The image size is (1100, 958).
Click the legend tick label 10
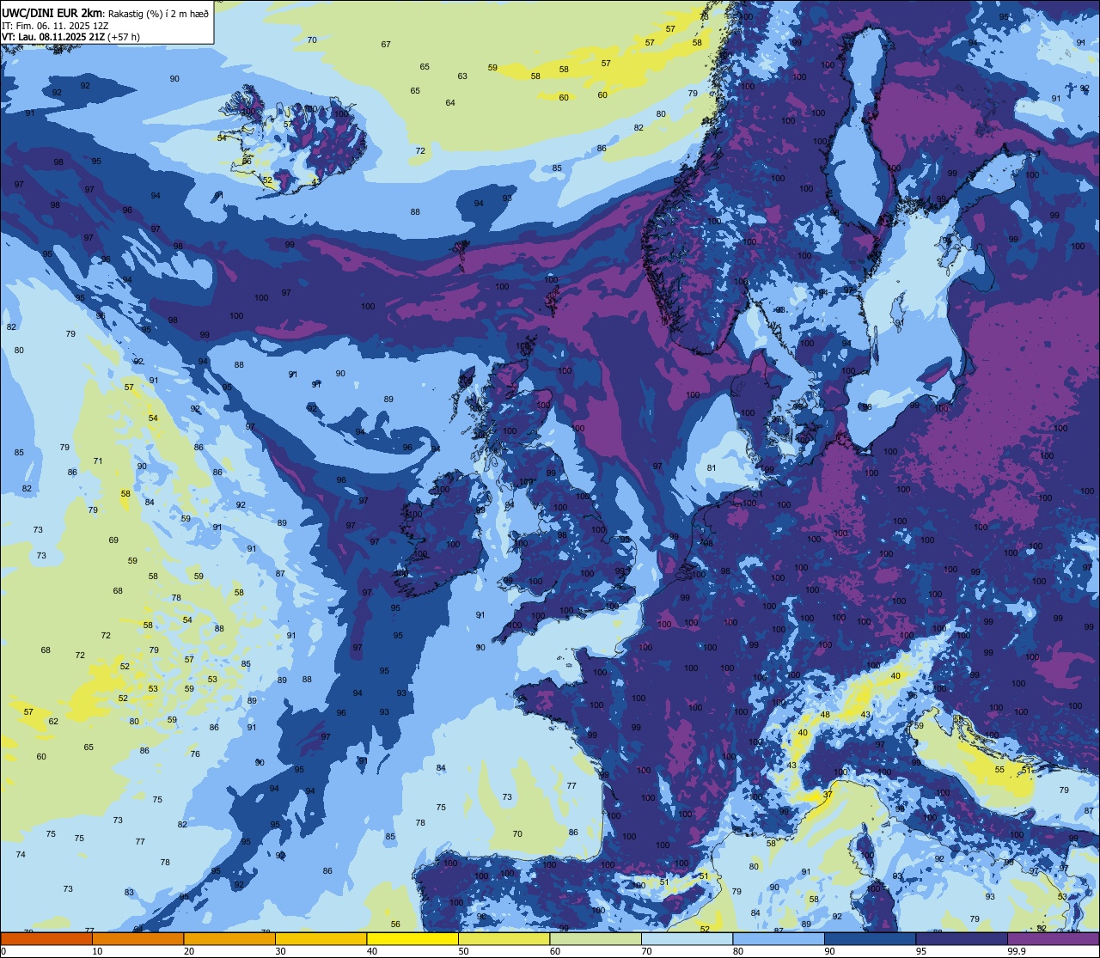point(97,951)
